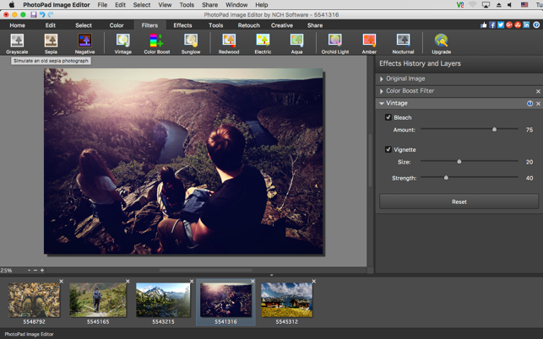Select thumbnail 5543215
Image resolution: width=543 pixels, height=339 pixels.
[163, 300]
